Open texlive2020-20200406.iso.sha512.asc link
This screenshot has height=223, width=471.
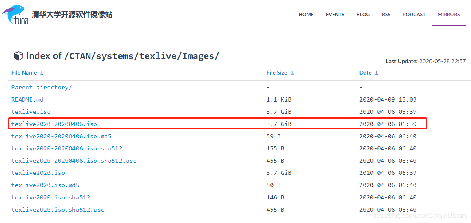74,161
